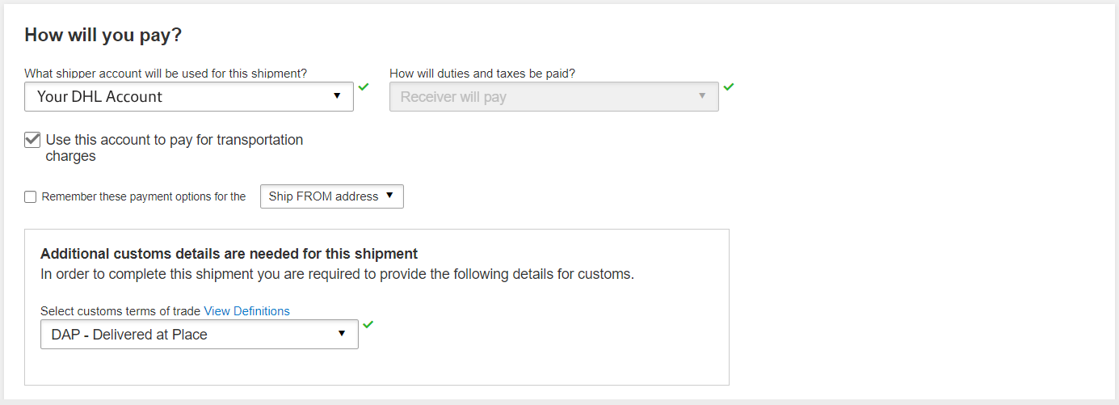Image resolution: width=1119 pixels, height=405 pixels.
Task: Click 'Select customs terms of trade' label
Action: pos(120,311)
